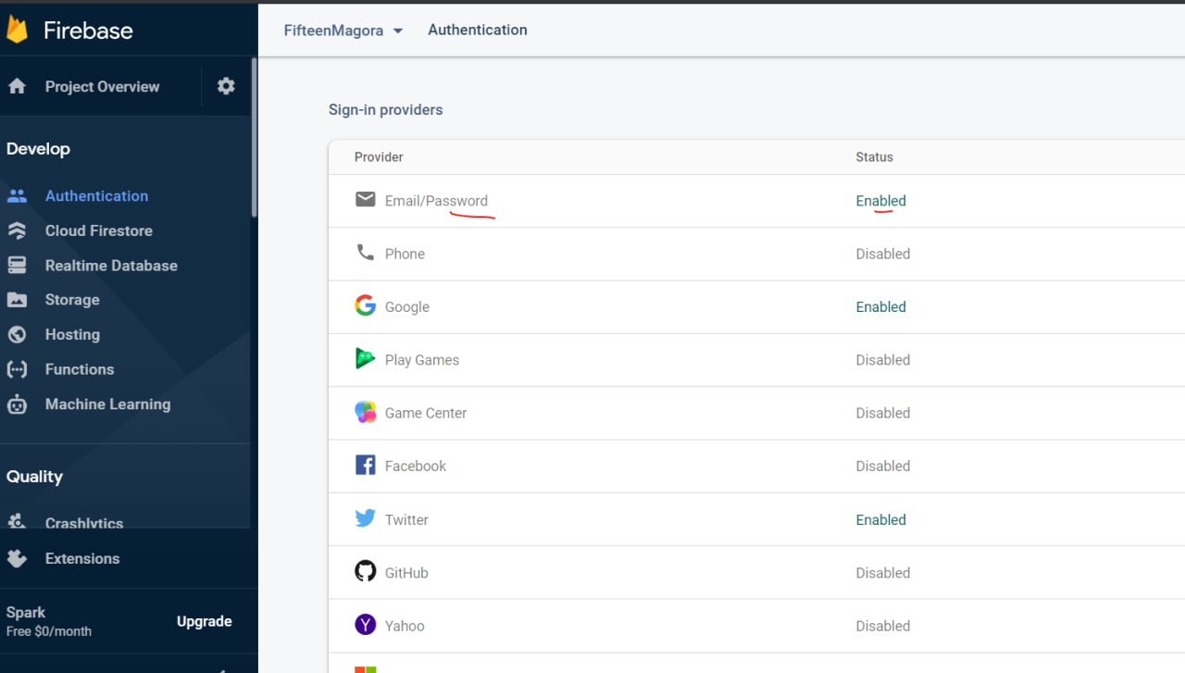Open the Yahoo provider row
The width and height of the screenshot is (1185, 673).
click(757, 626)
